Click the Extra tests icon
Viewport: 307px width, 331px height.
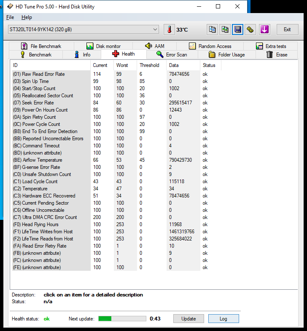(x=259, y=46)
